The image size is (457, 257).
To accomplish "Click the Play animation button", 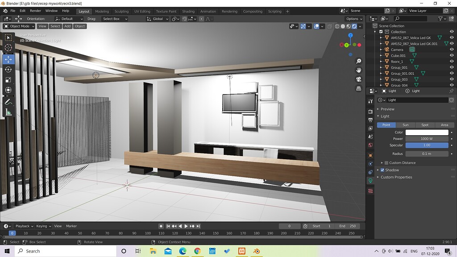I will coord(186,226).
